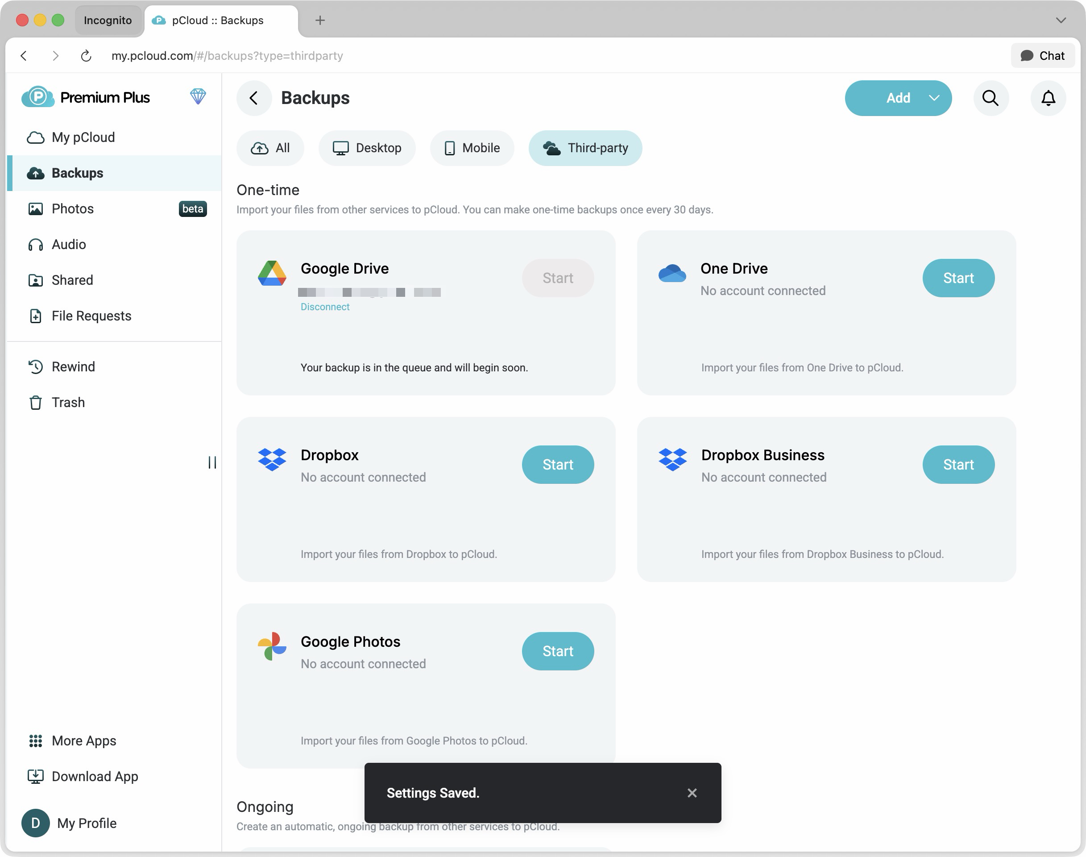Image resolution: width=1086 pixels, height=857 pixels.
Task: Go back using the Backups arrow
Action: tap(254, 98)
